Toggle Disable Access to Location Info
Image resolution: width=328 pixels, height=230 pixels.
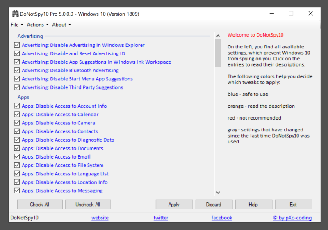point(17,182)
